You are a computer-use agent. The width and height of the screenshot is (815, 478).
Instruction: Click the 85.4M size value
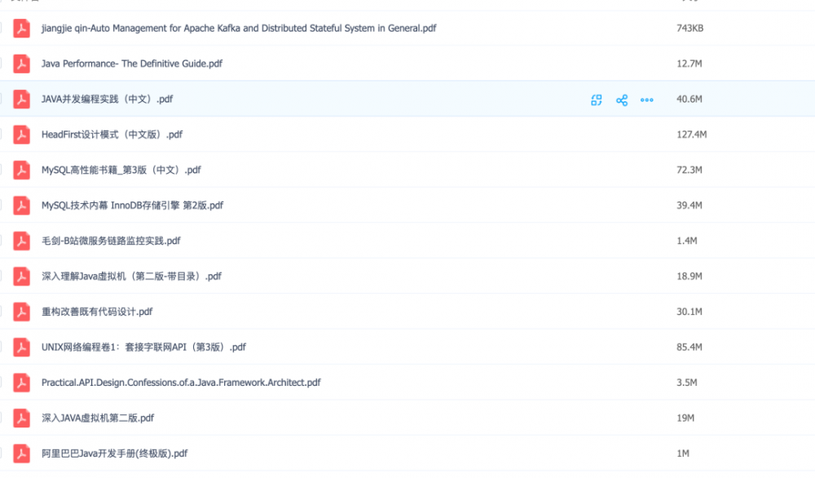(689, 347)
